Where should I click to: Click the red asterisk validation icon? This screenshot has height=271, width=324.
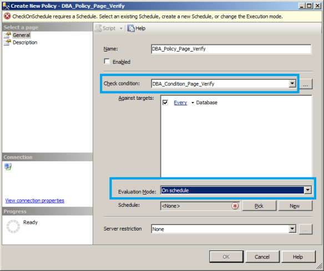[235, 206]
